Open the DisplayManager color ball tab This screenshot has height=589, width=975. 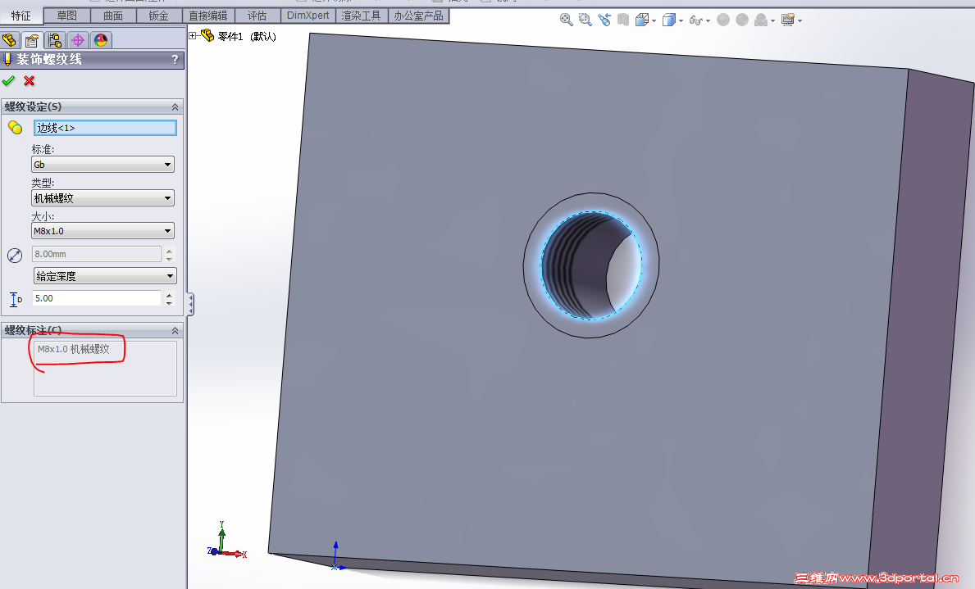pyautogui.click(x=101, y=40)
